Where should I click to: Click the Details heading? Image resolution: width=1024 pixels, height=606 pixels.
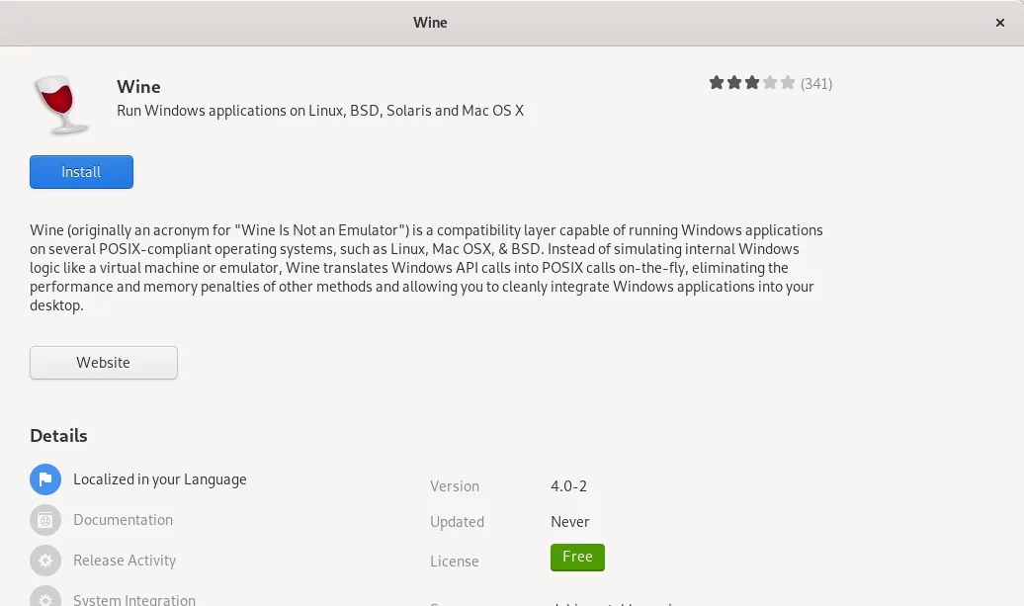58,436
